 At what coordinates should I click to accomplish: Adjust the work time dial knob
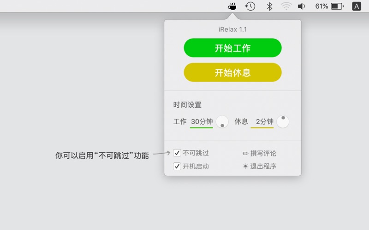coord(222,122)
